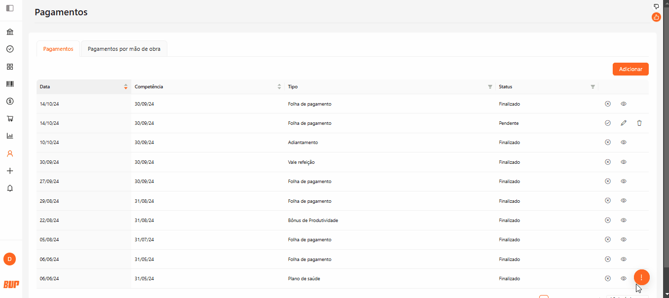Image resolution: width=669 pixels, height=298 pixels.
Task: Open the bar chart reports icon
Action: pos(10,136)
